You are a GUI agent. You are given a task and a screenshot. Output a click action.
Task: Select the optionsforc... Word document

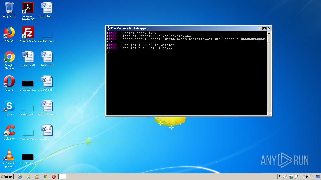pos(47,10)
